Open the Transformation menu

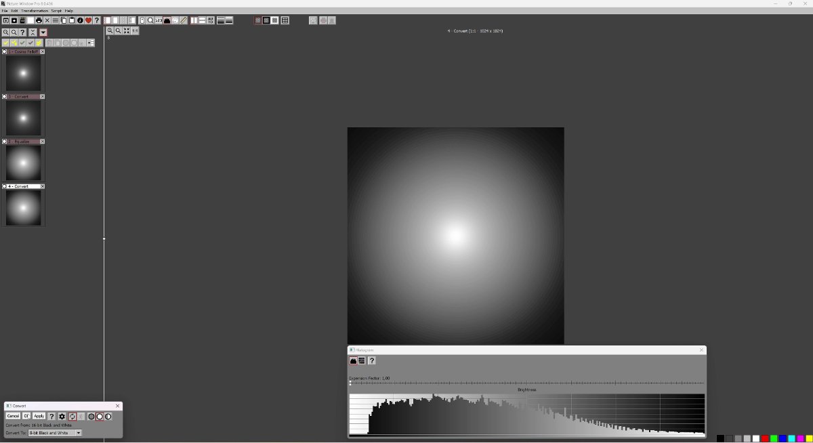point(35,11)
